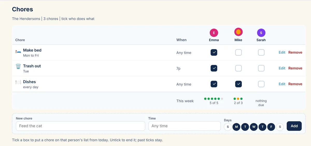Untick Emma's Dishes checkbox
This screenshot has height=146, width=311.
point(214,84)
